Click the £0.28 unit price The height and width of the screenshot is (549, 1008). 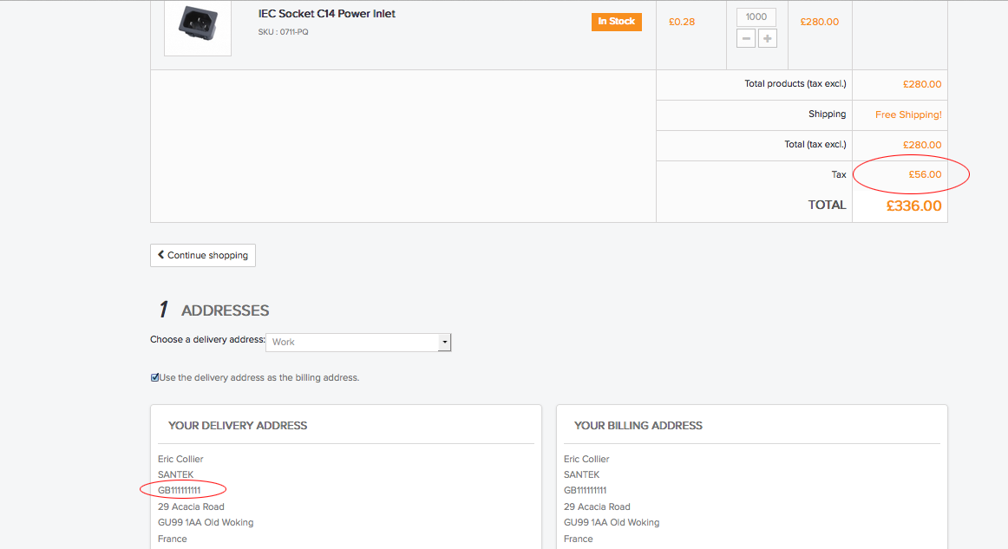(682, 22)
